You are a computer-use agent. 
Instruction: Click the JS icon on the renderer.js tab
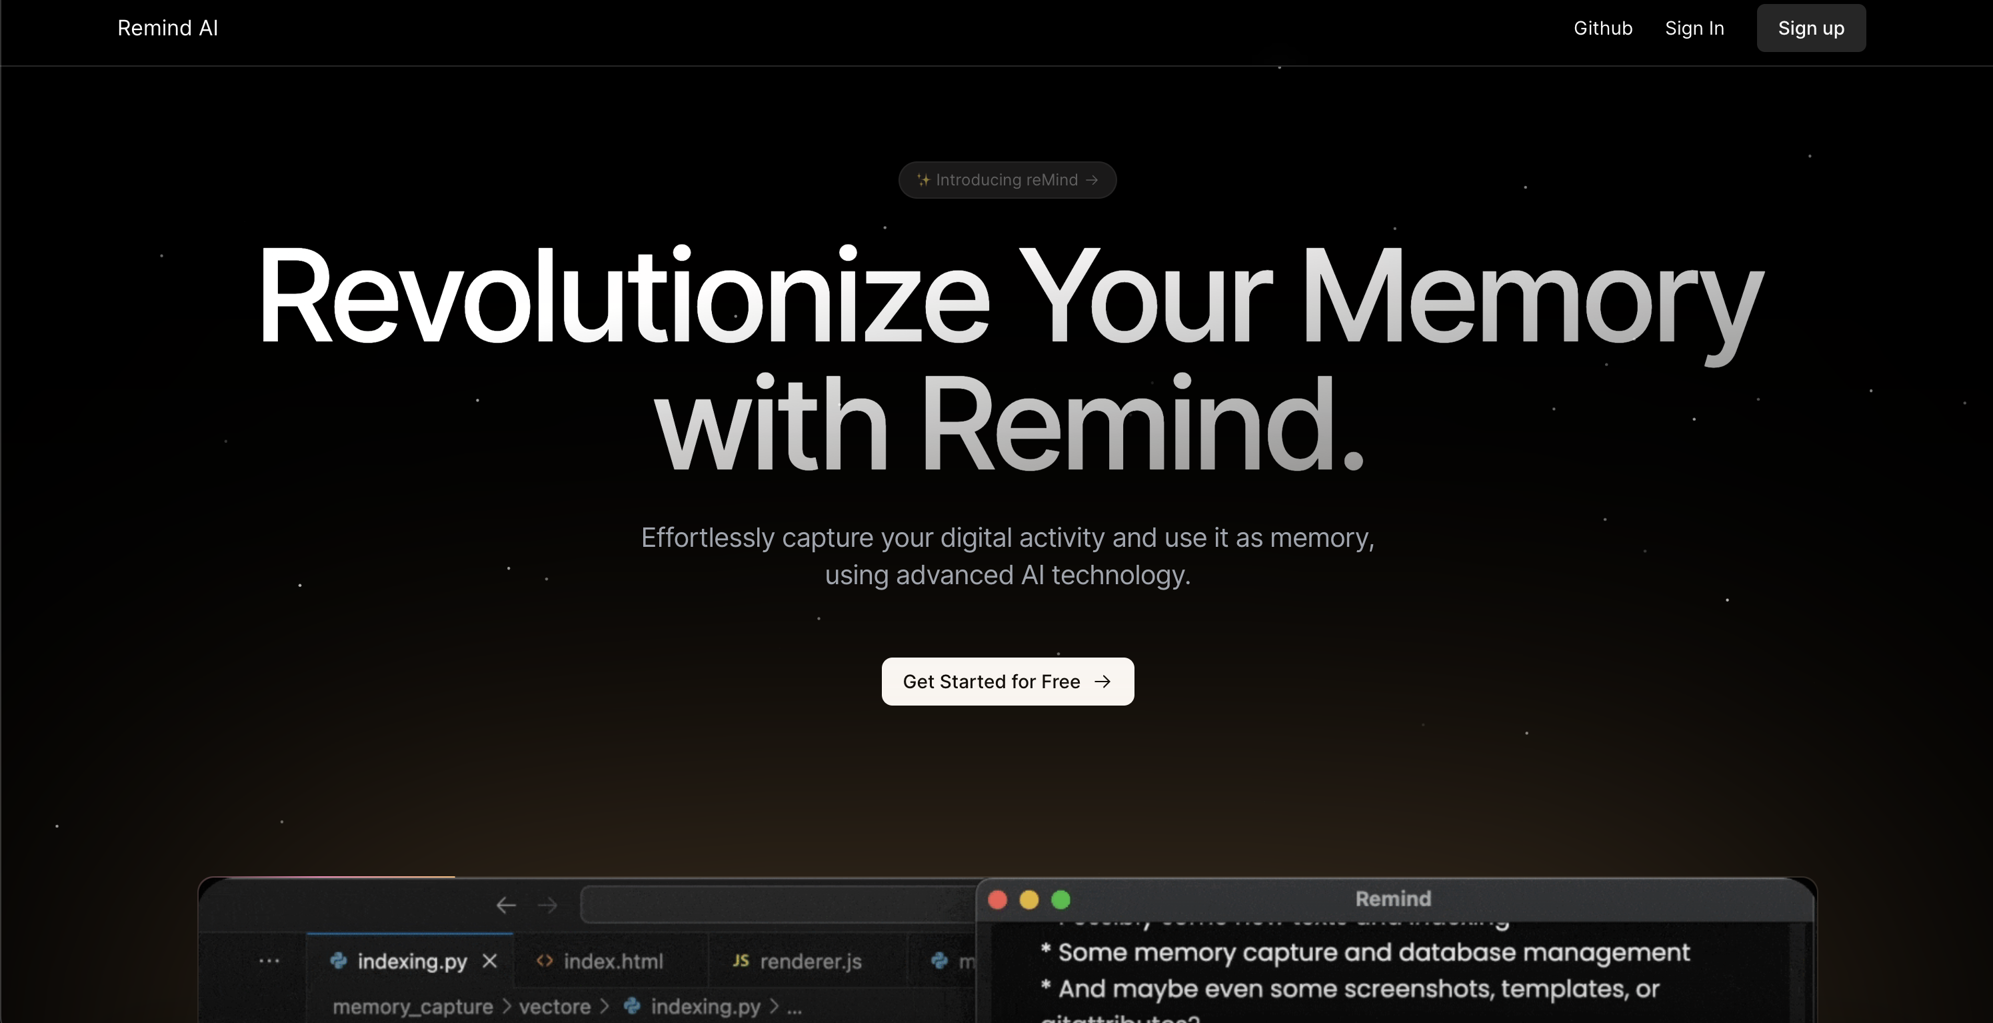pyautogui.click(x=741, y=960)
